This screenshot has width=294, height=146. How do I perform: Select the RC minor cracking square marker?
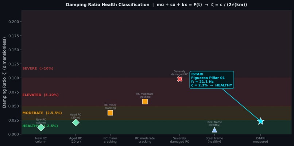[x=110, y=113]
